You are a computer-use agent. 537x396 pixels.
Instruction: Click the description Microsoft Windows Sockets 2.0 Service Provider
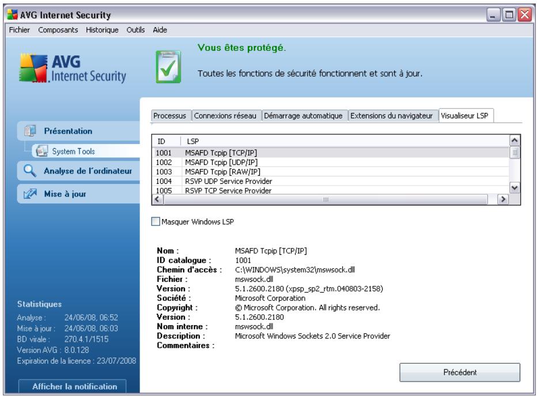(312, 336)
